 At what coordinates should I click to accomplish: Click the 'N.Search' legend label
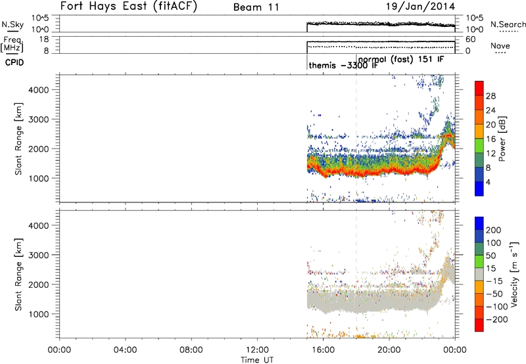coord(508,24)
